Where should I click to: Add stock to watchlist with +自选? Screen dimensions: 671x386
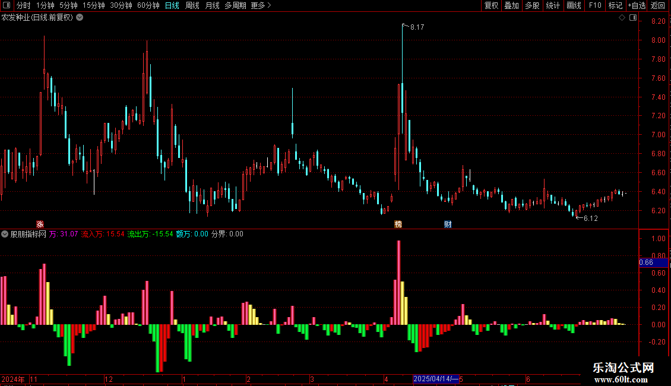[637, 5]
